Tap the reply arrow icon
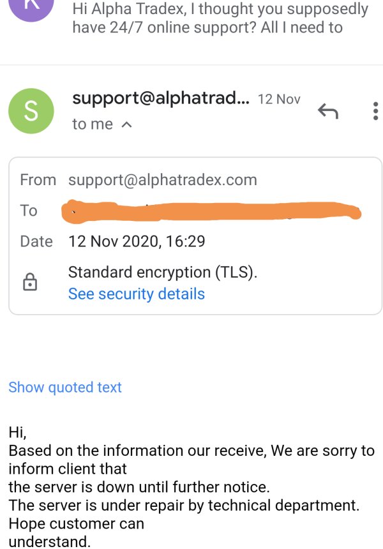Image resolution: width=383 pixels, height=549 pixels. coord(328,111)
